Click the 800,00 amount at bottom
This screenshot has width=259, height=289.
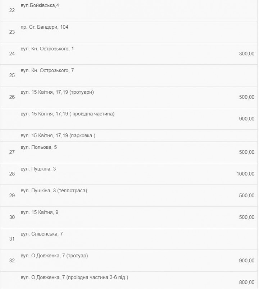(x=247, y=283)
